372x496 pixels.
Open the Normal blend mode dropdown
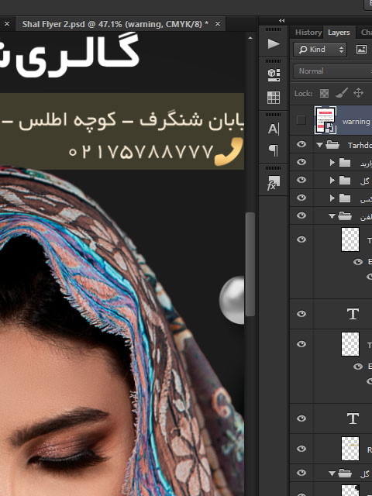tap(332, 71)
